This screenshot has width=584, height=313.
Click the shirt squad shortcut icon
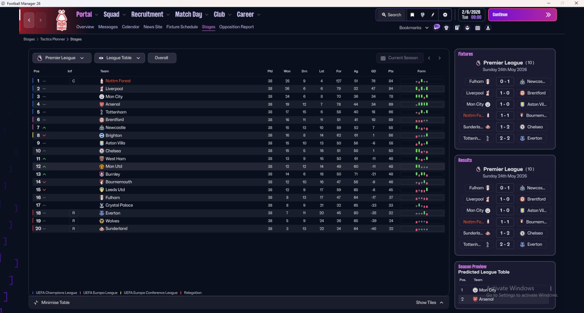[446, 28]
